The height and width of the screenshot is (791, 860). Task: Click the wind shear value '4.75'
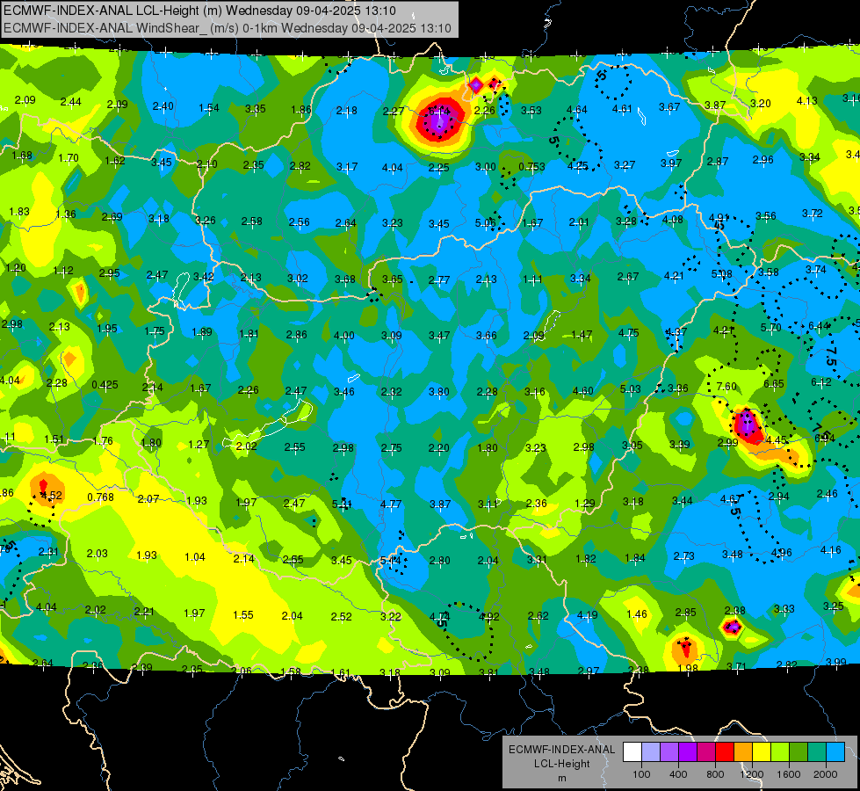click(629, 332)
